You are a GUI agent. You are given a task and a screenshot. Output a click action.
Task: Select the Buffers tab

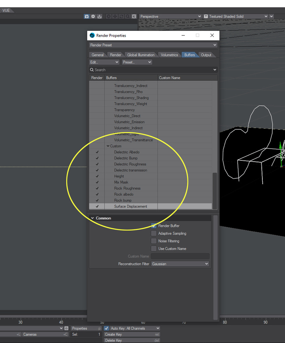point(190,55)
